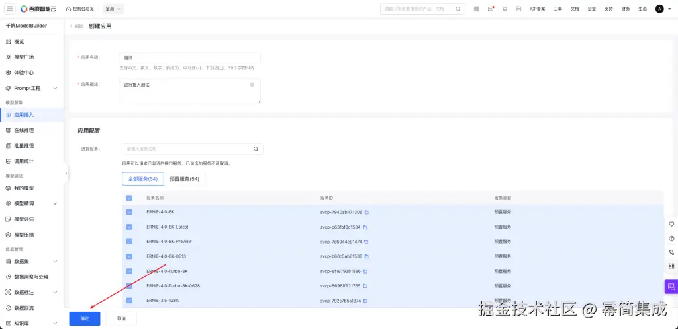Switch to the 预置服务(54) tab

click(185, 179)
